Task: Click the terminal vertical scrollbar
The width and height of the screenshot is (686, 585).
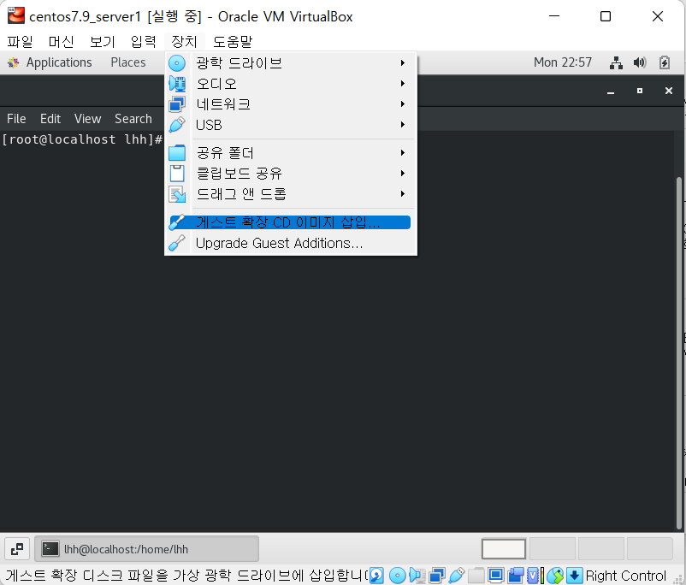Action: pyautogui.click(x=679, y=353)
